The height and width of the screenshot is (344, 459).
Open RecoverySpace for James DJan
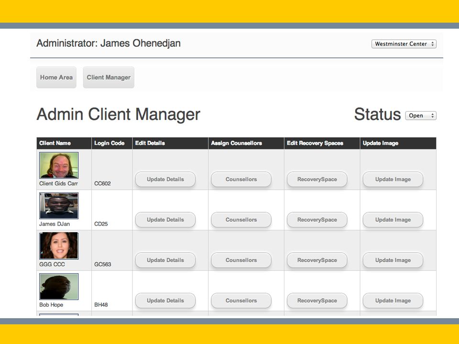[x=317, y=220]
